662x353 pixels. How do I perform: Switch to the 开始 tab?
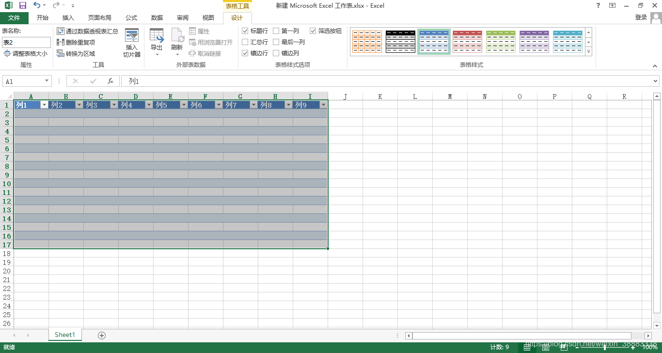tap(43, 18)
